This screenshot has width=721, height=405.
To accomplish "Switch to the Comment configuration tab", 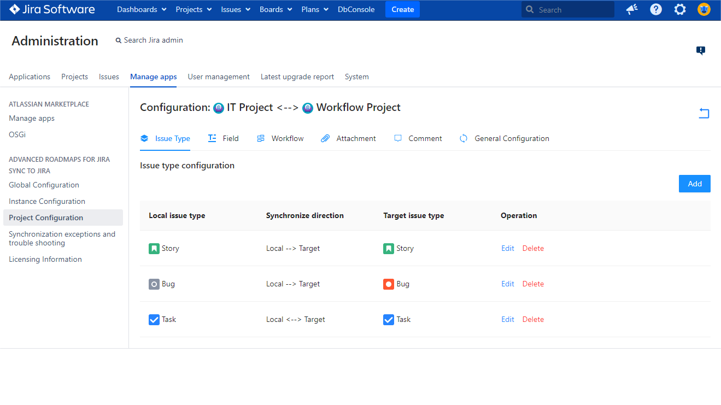I will click(418, 138).
